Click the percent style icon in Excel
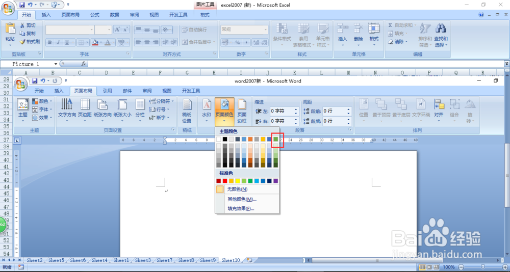510x272 pixels. click(238, 42)
